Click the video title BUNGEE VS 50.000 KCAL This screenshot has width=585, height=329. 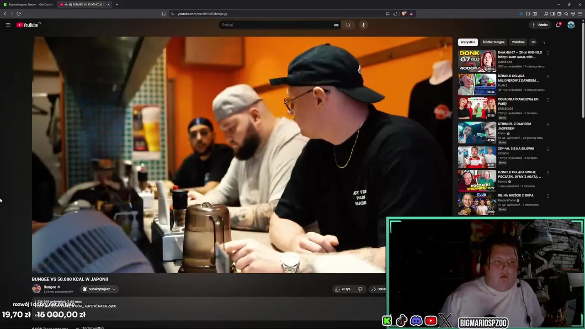click(x=70, y=279)
